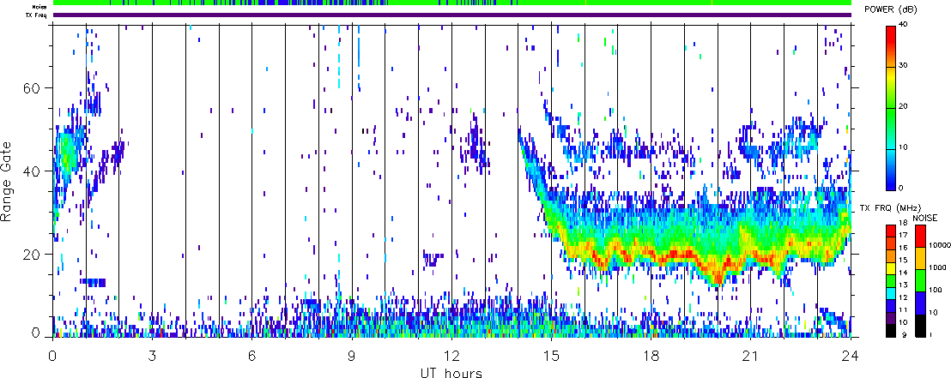951x378 pixels.
Task: Click the '3' tick label on the UT hours axis
Action: point(152,355)
